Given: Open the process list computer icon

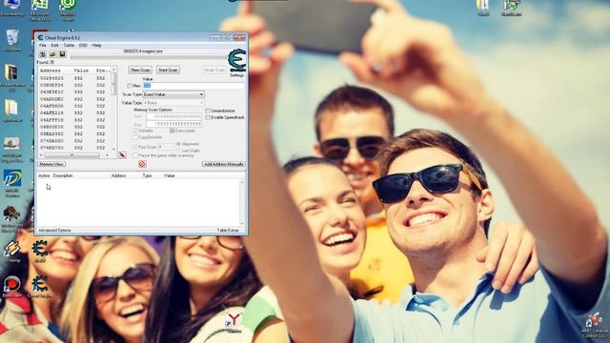Looking at the screenshot, I should [x=42, y=54].
